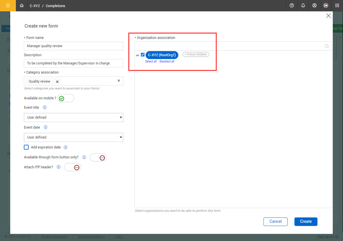Open the apps grid launcher

(x=337, y=5)
